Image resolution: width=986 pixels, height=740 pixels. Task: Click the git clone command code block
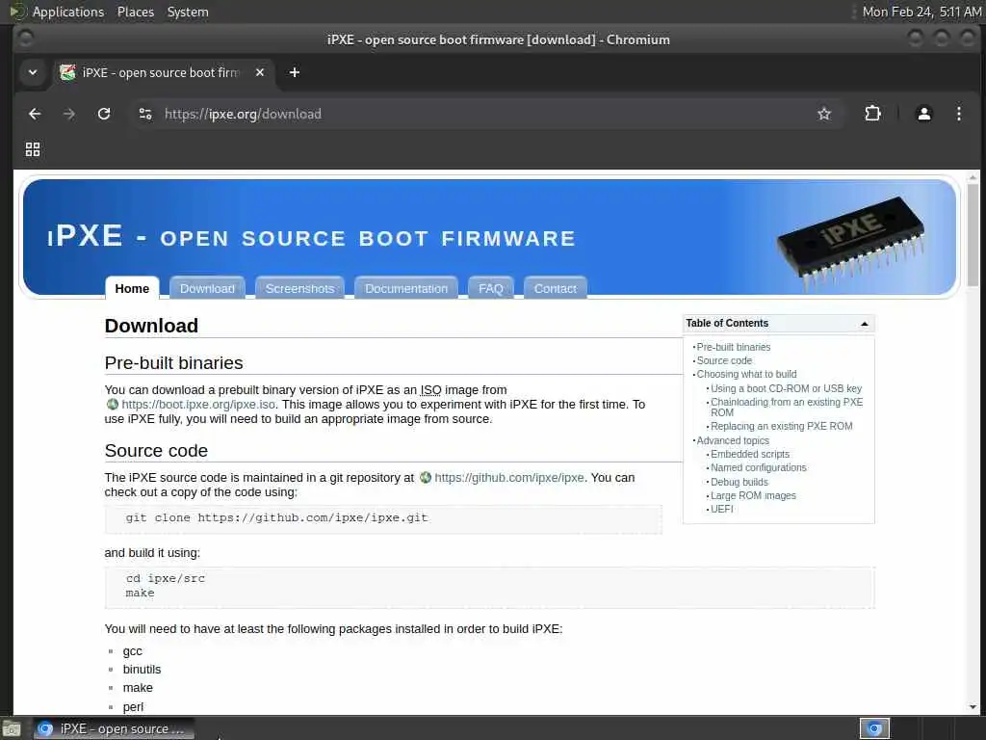(383, 519)
